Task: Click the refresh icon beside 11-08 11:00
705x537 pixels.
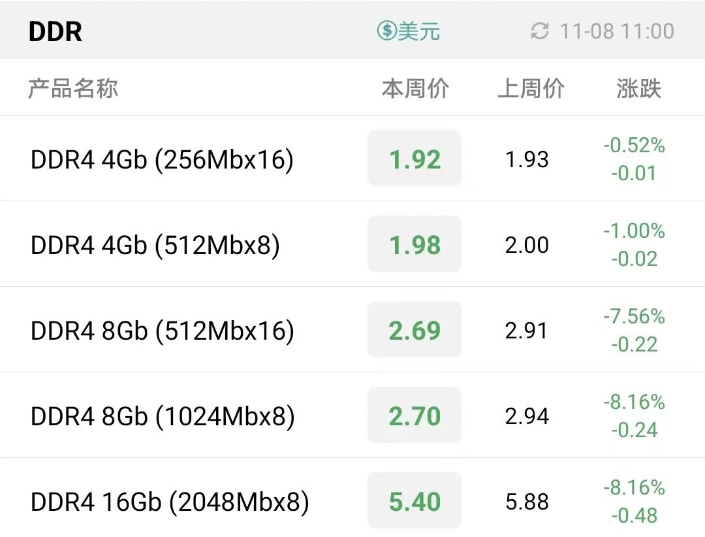Action: (x=540, y=31)
